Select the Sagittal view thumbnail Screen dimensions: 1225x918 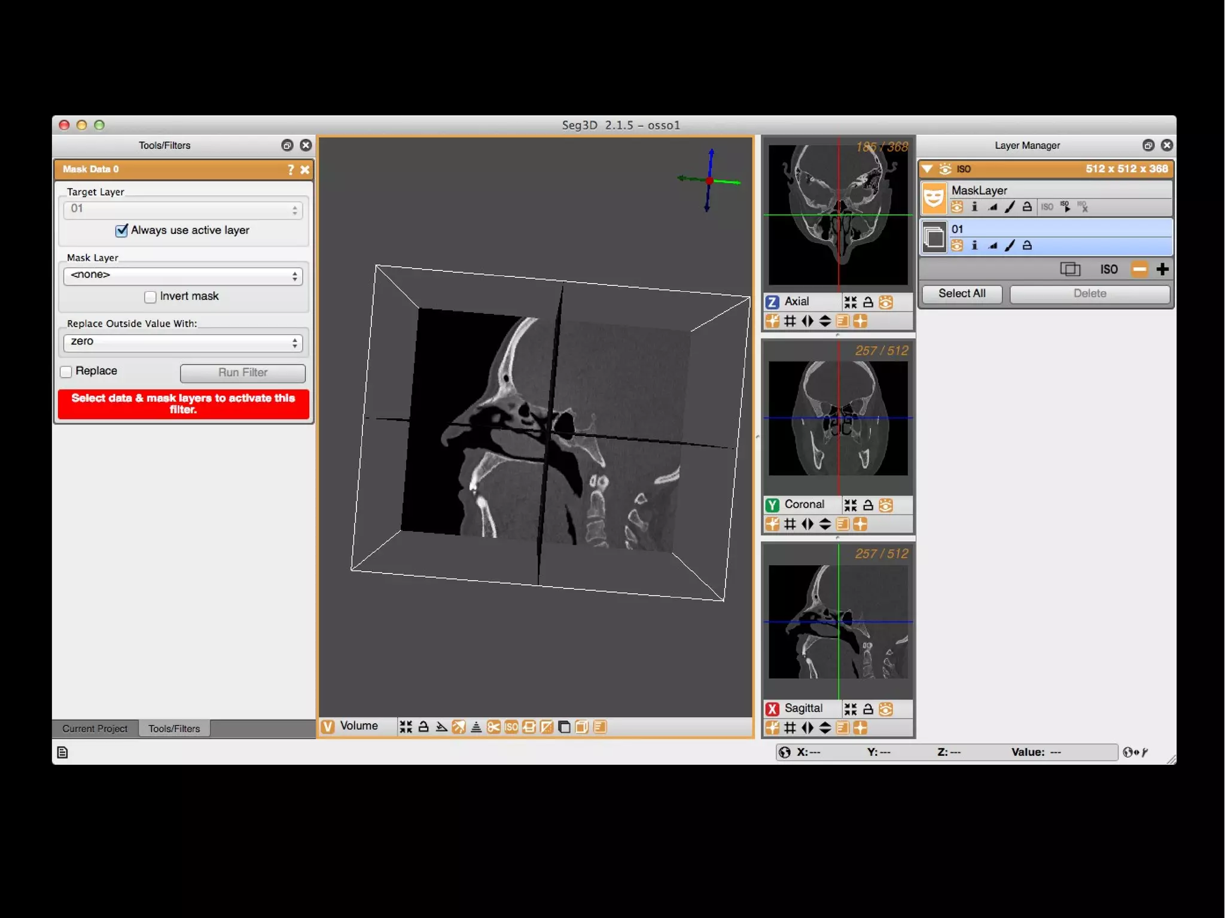click(837, 622)
